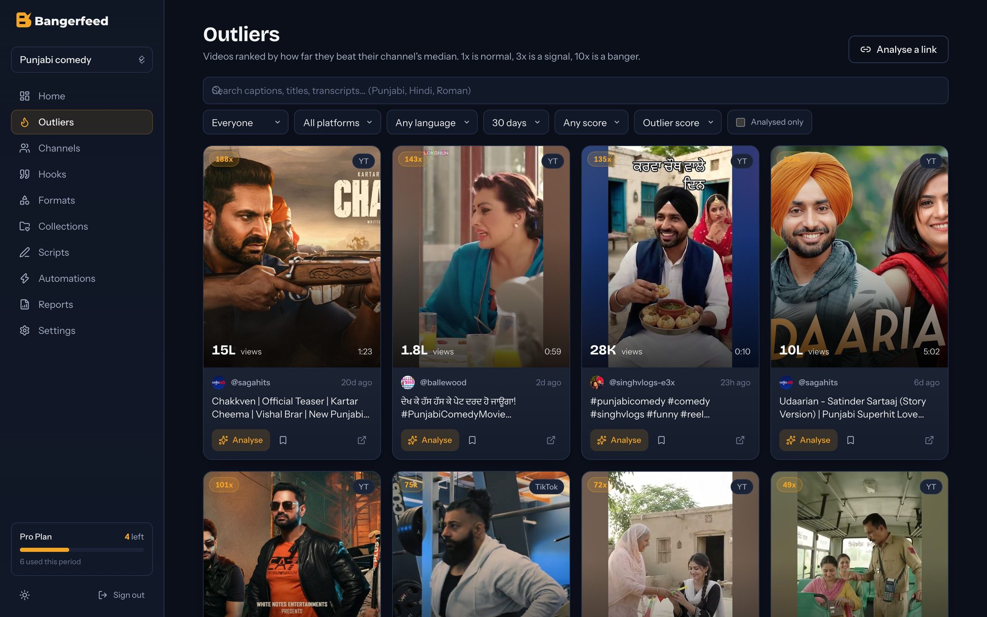Viewport: 987px width, 617px height.
Task: Bookmark the @singhvlogs-e3x video
Action: click(661, 440)
